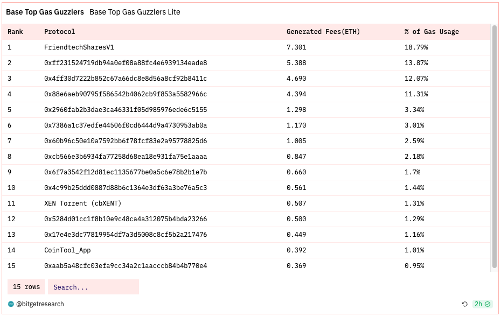
Task: Select the XEN Torrent (cbXENT) row
Action: [246, 203]
